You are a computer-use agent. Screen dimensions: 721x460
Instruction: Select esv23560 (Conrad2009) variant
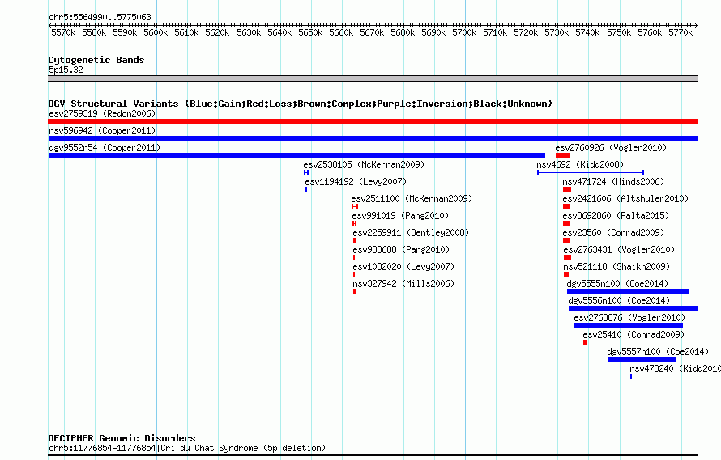click(x=613, y=232)
